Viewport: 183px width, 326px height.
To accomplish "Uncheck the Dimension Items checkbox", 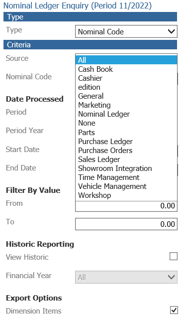I will point(174,310).
